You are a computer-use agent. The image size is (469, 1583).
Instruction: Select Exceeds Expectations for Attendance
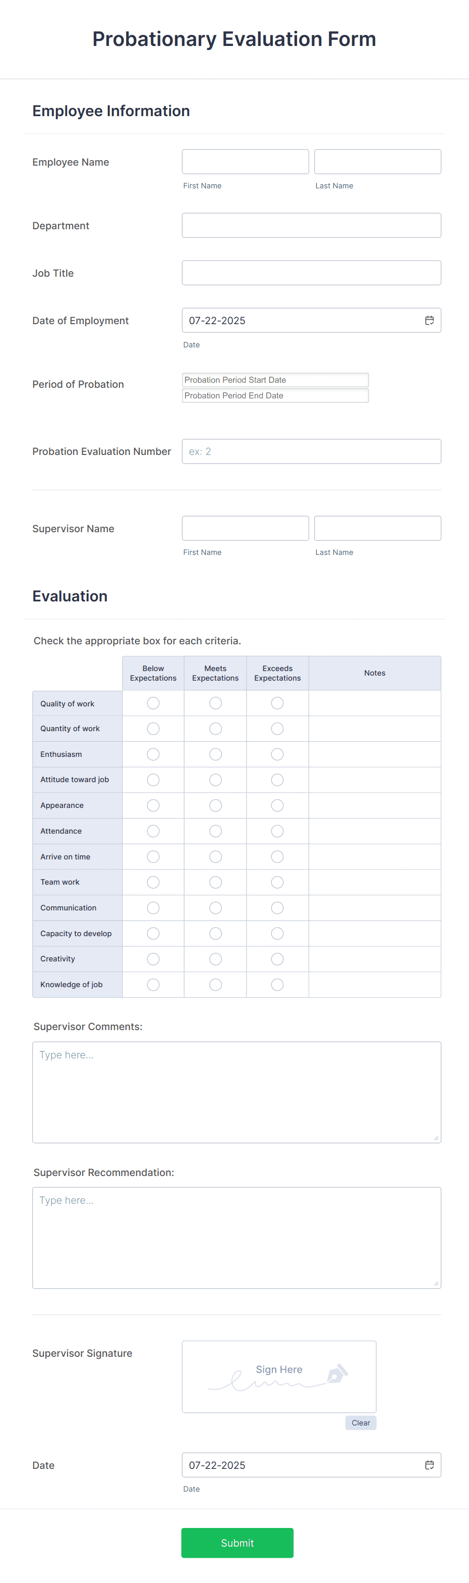pos(277,831)
